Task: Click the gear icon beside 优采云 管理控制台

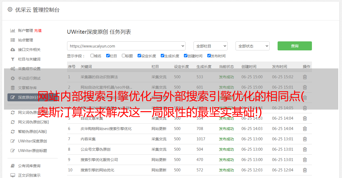Action: (x=10, y=10)
